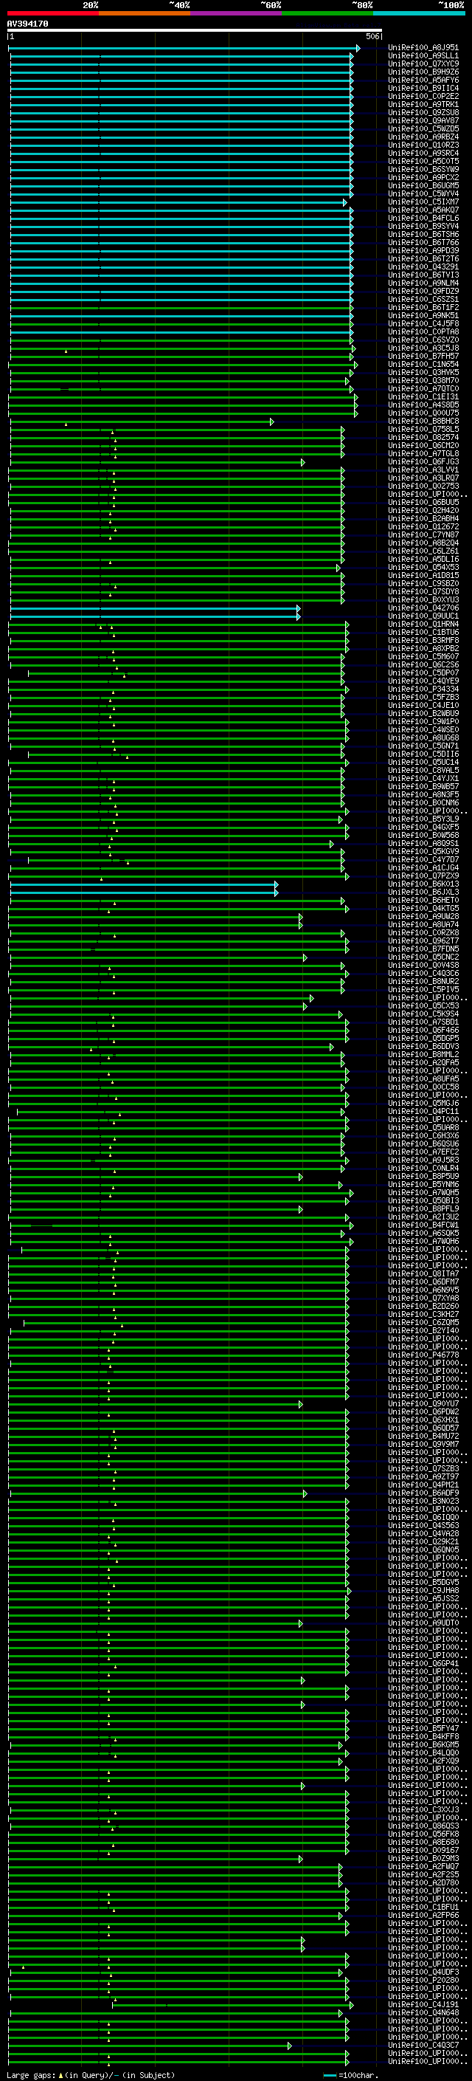Click the =100char. scale legend

click(x=350, y=2075)
